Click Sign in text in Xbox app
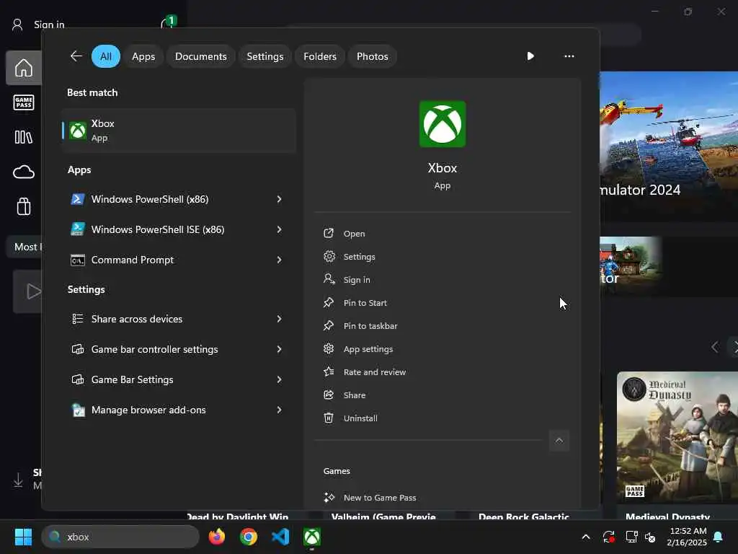Viewport: 738px width, 554px height. [49, 25]
